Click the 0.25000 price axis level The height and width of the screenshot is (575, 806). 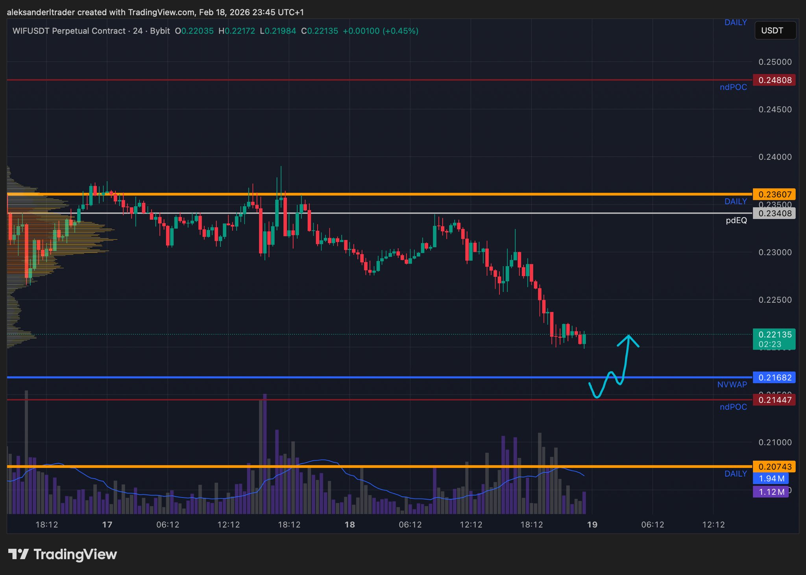[x=775, y=62]
